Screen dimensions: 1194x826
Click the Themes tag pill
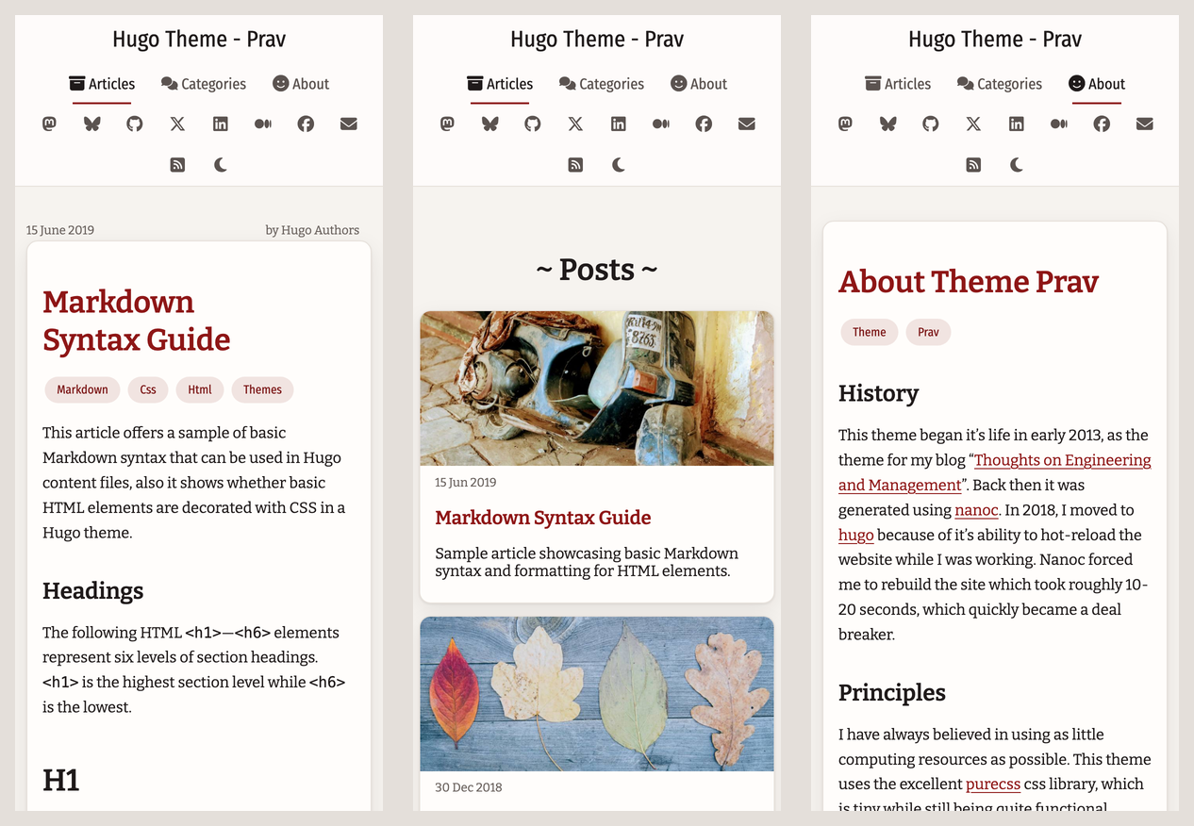tap(262, 389)
